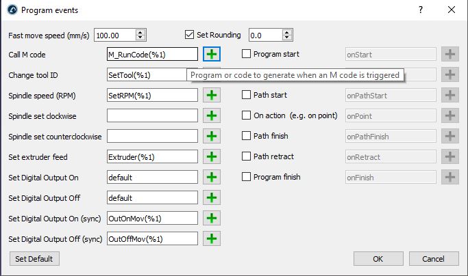Check the Program finish option

pyautogui.click(x=247, y=177)
